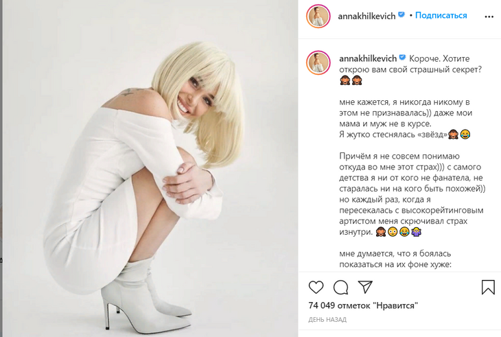Screen dimensions: 501x337
Task: Click the Подписаться follow button
Action: click(441, 15)
